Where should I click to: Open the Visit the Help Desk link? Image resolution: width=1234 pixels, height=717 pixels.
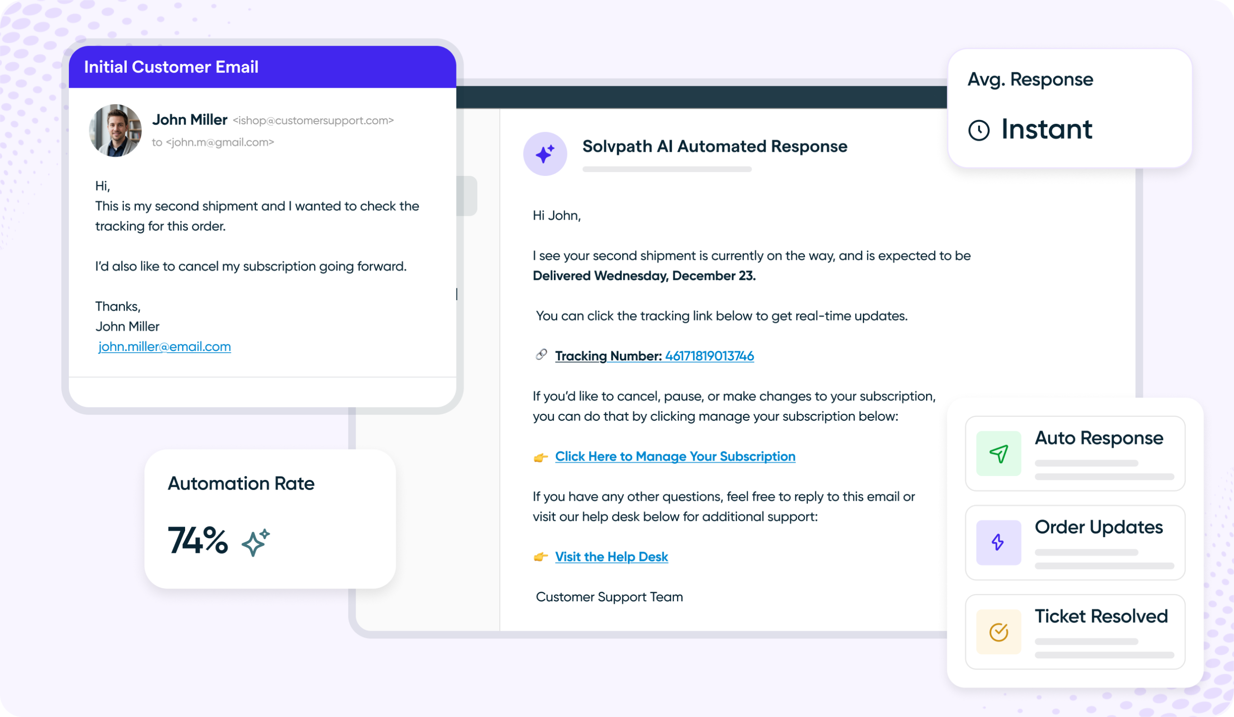pos(611,557)
